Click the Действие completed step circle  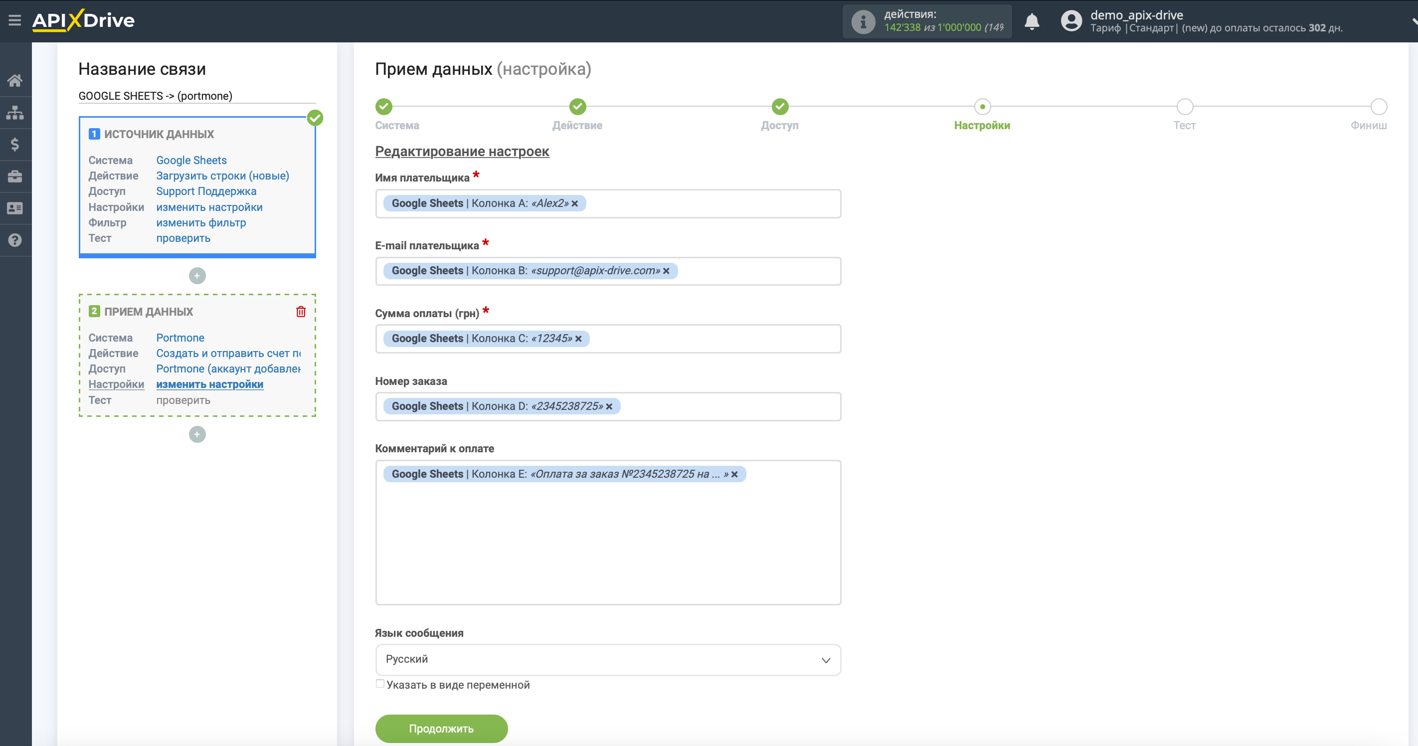tap(577, 106)
